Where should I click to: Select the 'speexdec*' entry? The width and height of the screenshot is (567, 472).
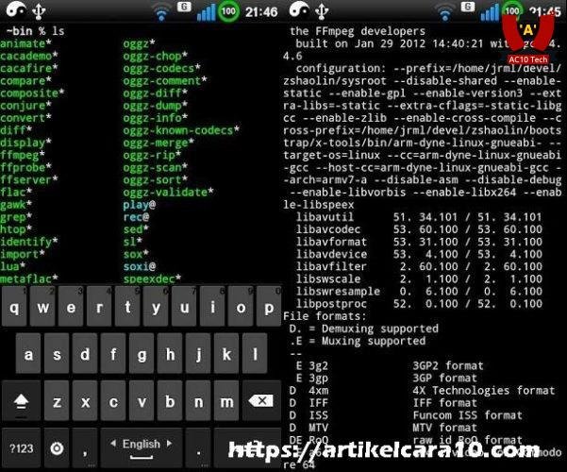[x=152, y=279]
